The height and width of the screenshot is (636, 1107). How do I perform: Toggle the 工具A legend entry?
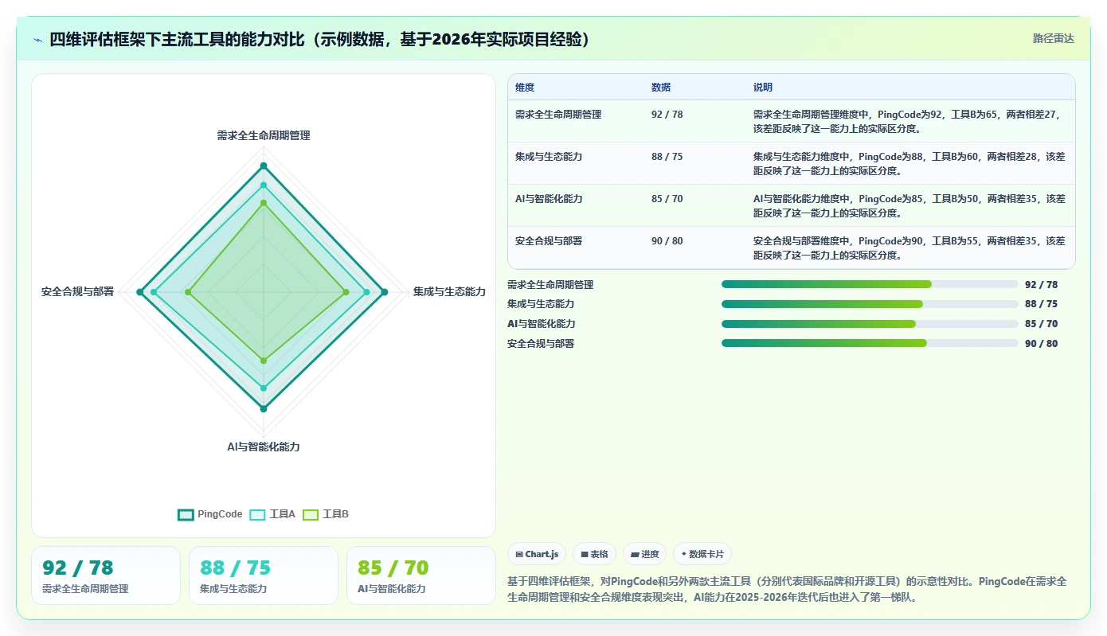(273, 514)
